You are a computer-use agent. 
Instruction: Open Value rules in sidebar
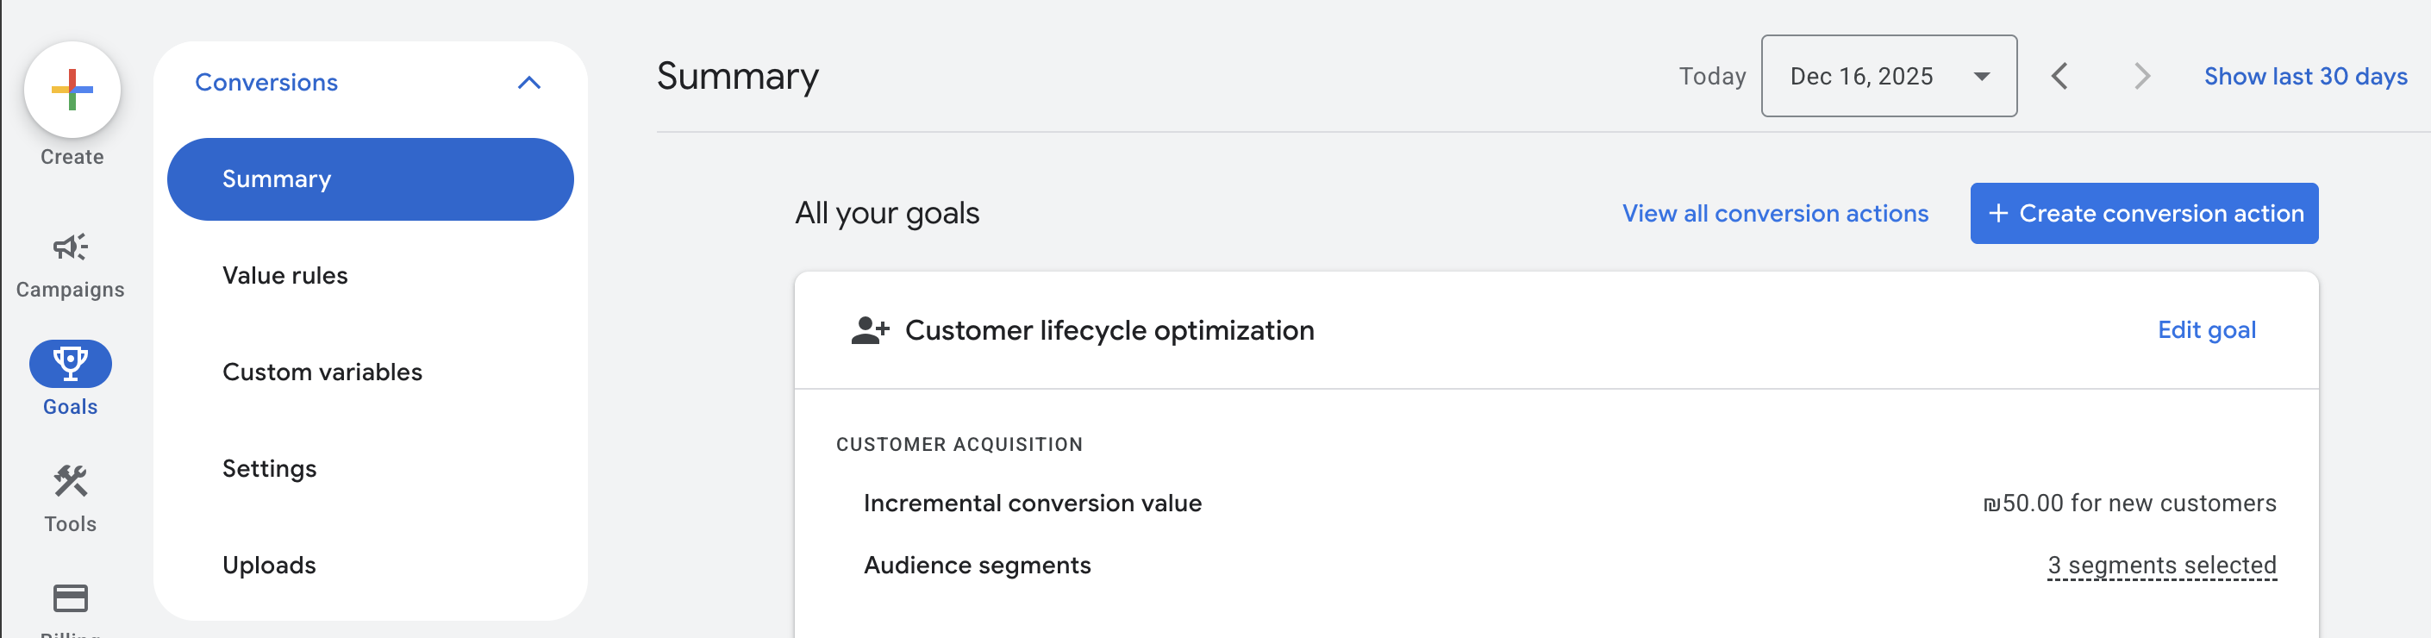(x=285, y=276)
